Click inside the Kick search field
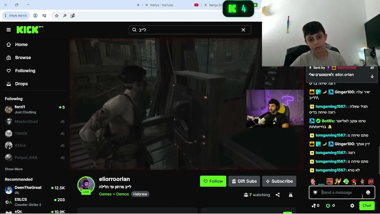380x214 pixels. click(x=190, y=30)
